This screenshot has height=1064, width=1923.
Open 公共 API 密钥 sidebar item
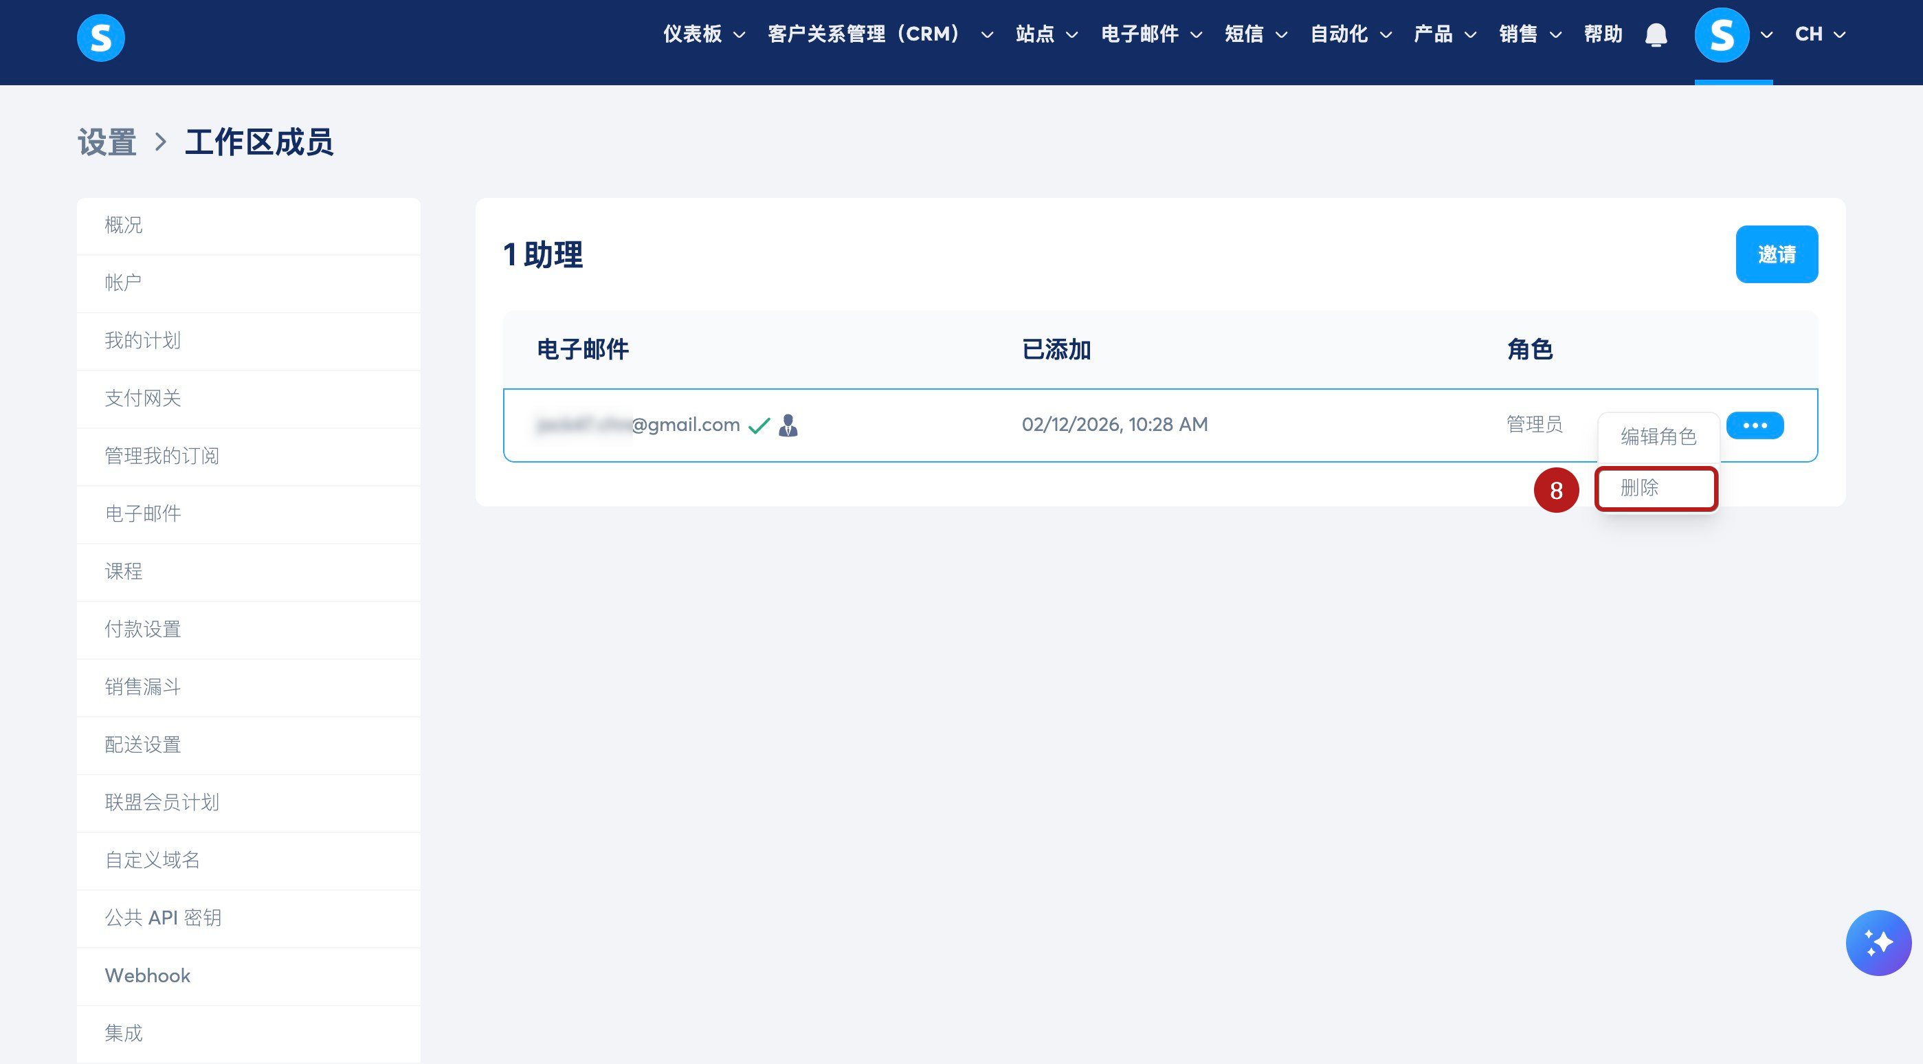[x=163, y=918]
